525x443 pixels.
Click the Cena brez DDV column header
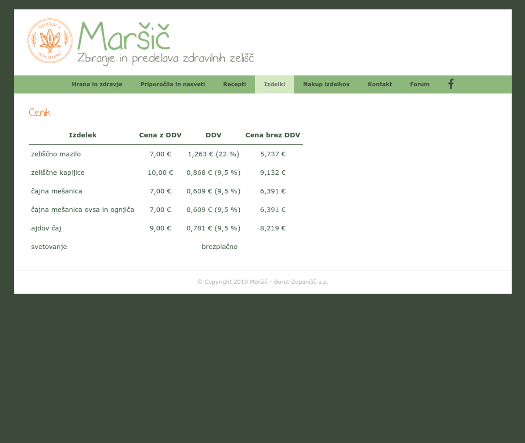[273, 135]
